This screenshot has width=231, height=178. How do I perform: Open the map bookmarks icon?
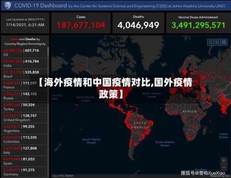point(211,42)
